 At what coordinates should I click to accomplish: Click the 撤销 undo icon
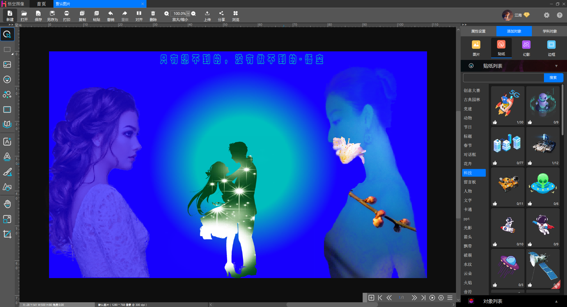pyautogui.click(x=110, y=14)
